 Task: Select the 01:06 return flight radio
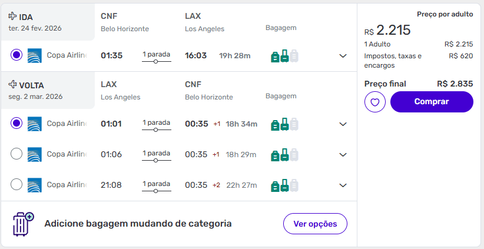click(x=16, y=154)
